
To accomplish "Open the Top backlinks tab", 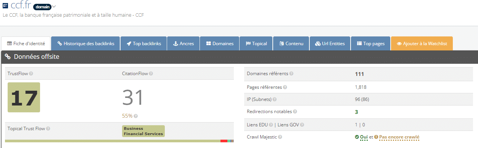I will click(x=144, y=44).
